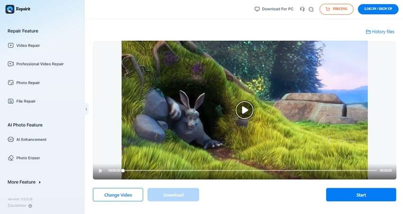Click the Version V3.0.19 text
This screenshot has width=403, height=214.
(20, 199)
